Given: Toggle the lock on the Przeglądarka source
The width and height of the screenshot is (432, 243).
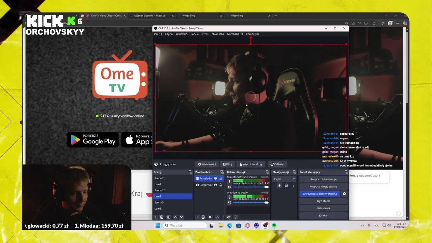Looking at the screenshot, I should click(221, 179).
